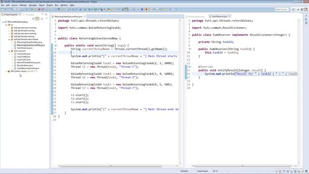Expand the JRE System Library node
Viewport: 309px width, 174px height.
point(6,71)
